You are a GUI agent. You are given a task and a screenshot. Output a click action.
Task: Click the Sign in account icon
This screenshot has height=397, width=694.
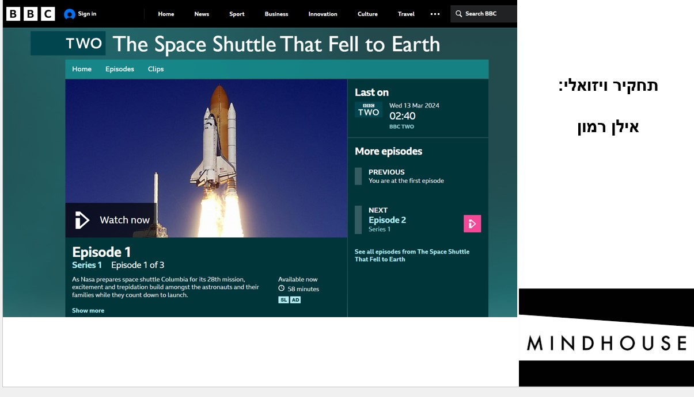[70, 14]
